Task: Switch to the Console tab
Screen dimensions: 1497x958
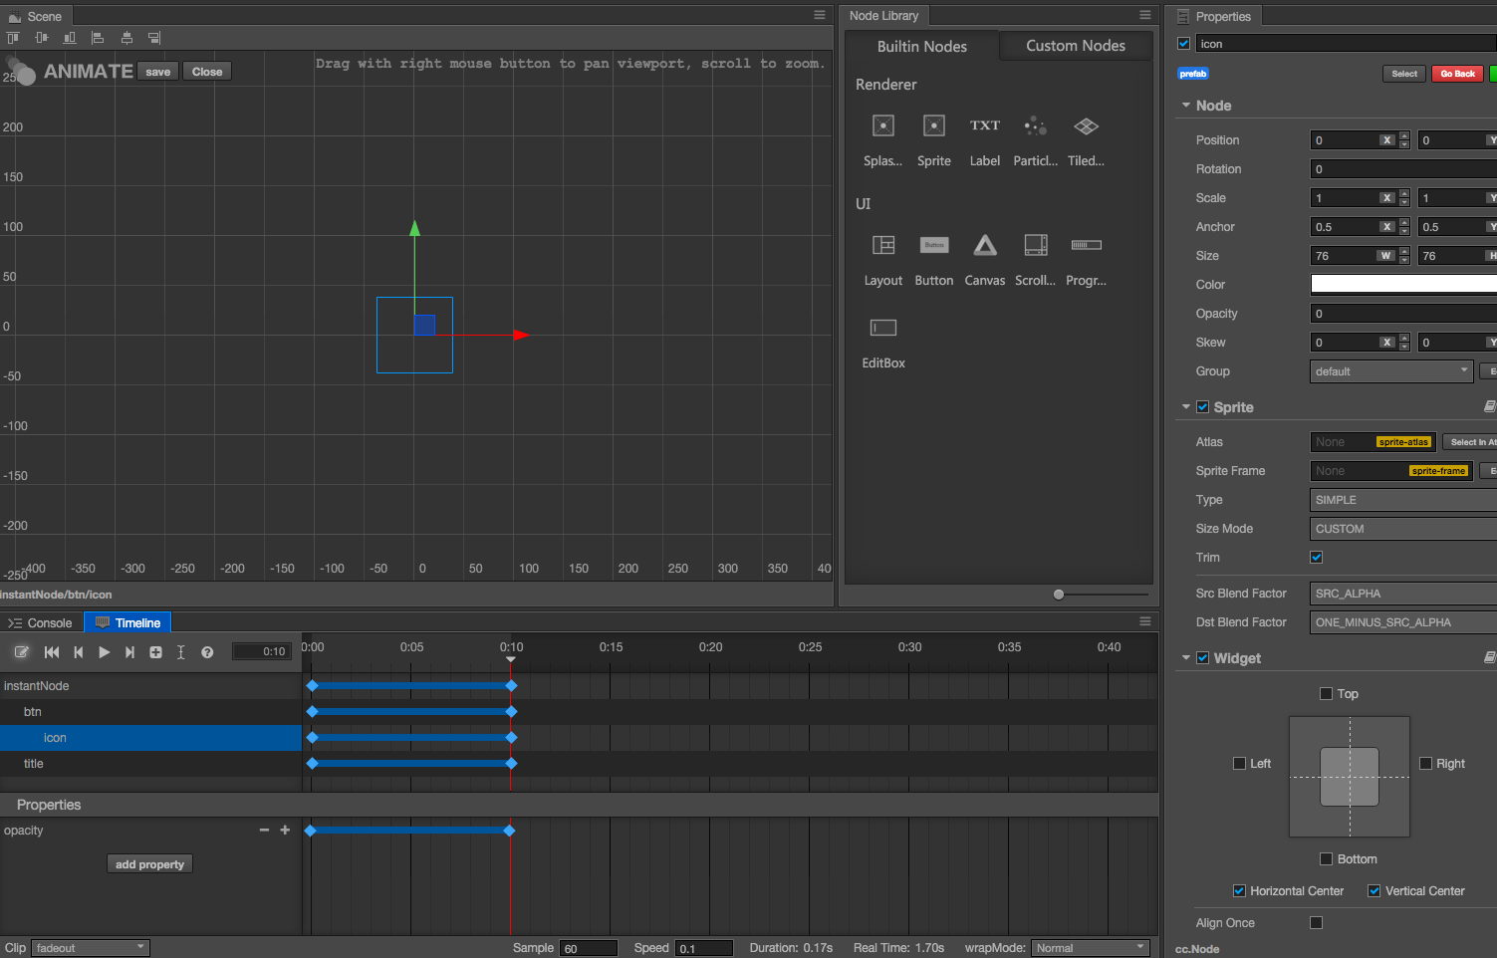Action: 41,623
